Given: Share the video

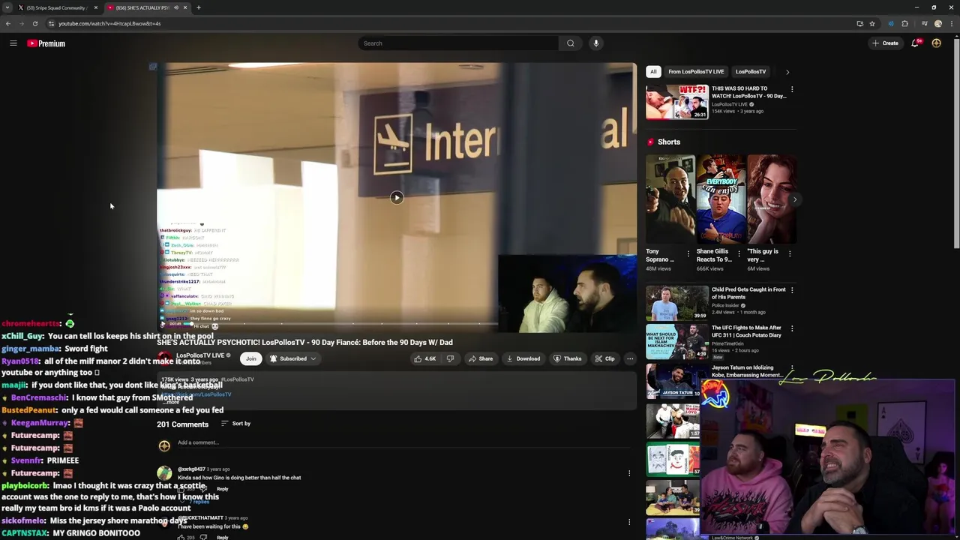Looking at the screenshot, I should [x=481, y=358].
